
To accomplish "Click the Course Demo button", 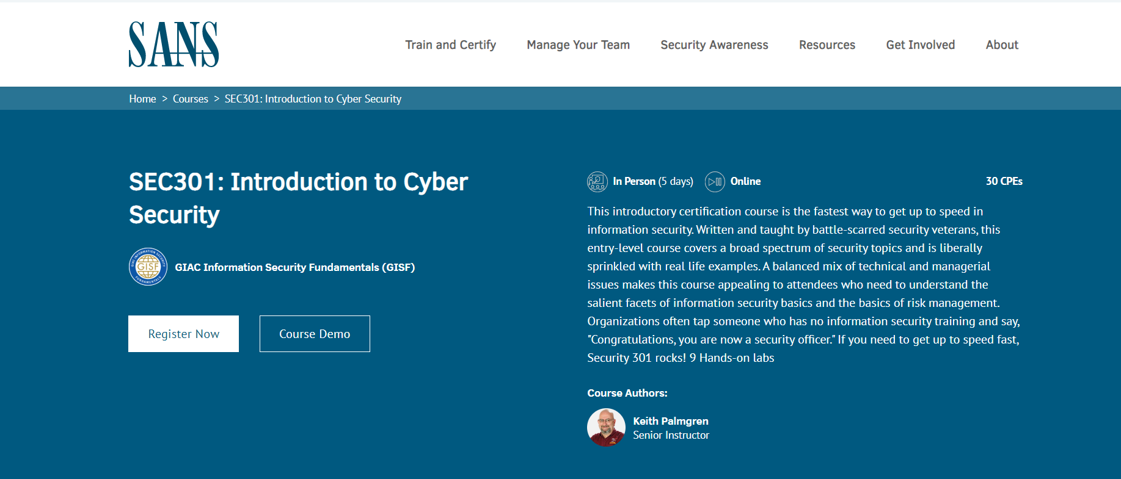I will tap(315, 334).
